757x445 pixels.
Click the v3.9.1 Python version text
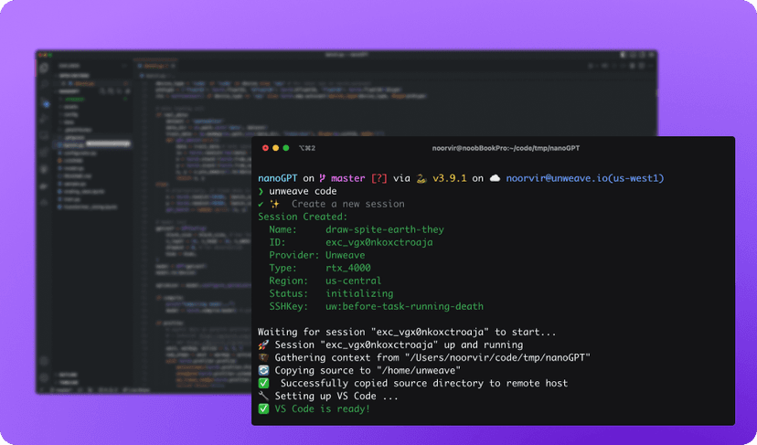coord(450,178)
